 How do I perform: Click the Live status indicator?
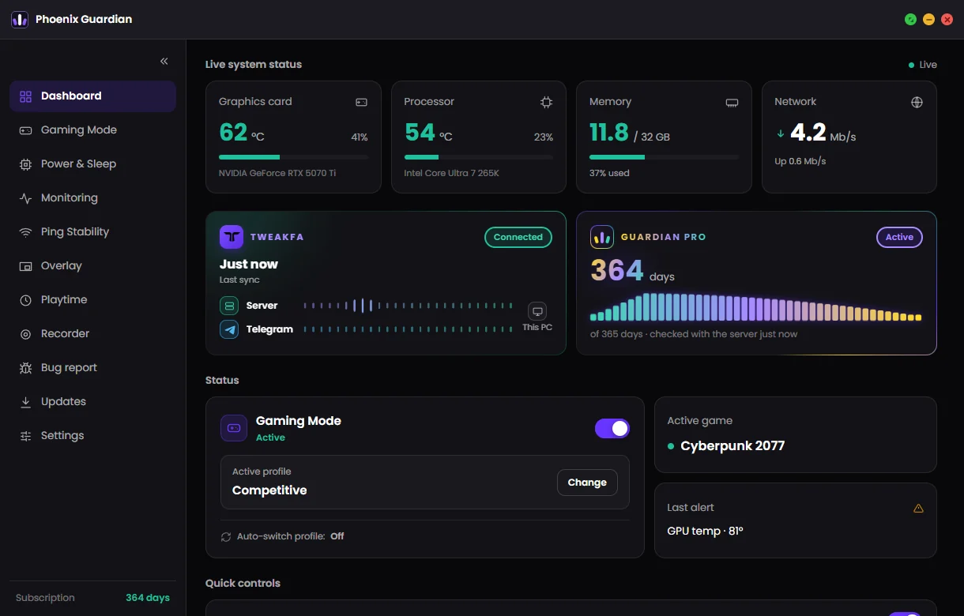point(923,65)
